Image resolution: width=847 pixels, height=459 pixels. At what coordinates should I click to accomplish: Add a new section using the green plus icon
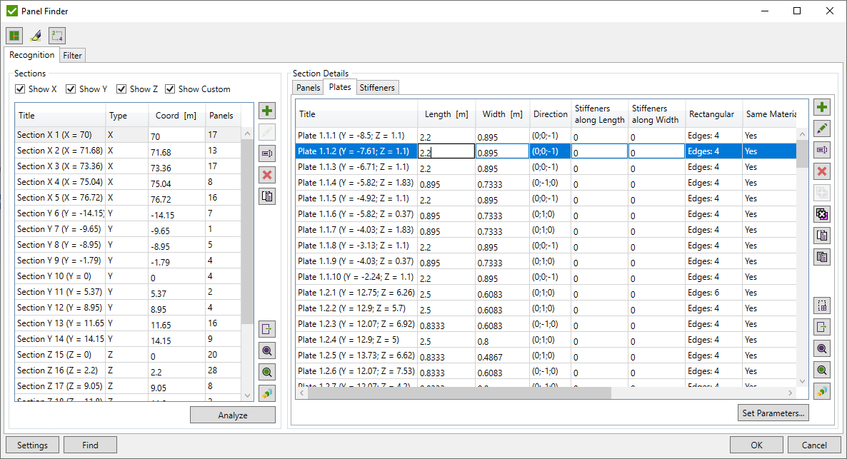(x=267, y=111)
